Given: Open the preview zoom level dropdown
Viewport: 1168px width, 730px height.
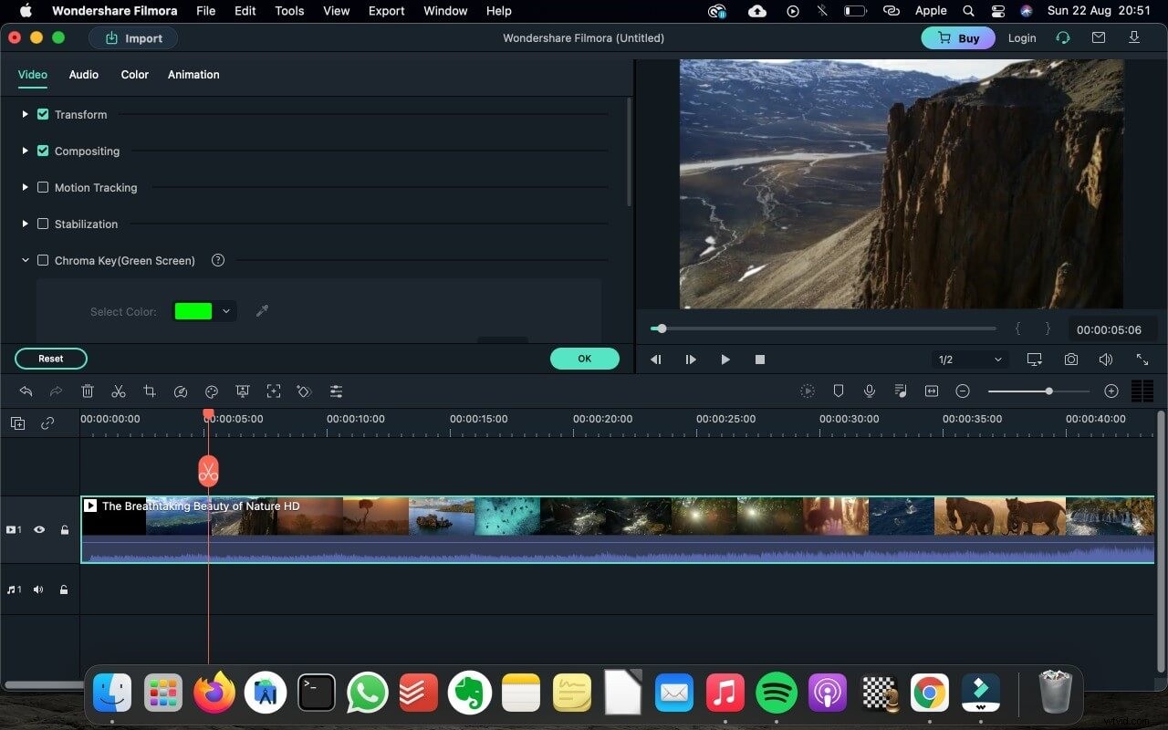Looking at the screenshot, I should (x=969, y=359).
